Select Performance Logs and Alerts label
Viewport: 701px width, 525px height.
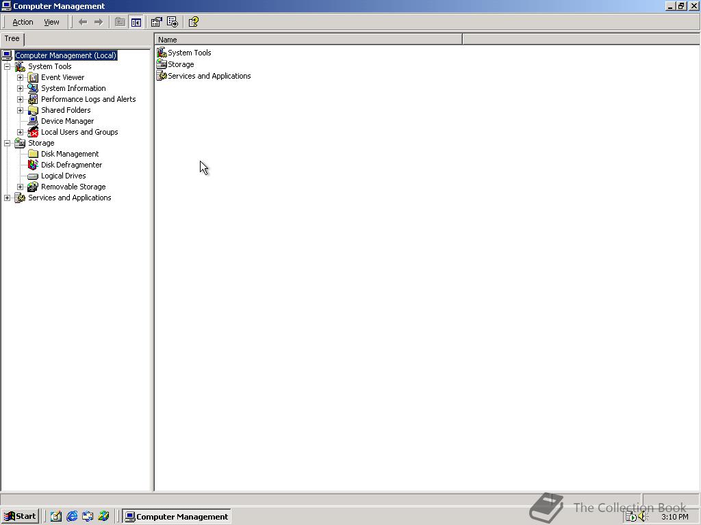[x=88, y=99]
